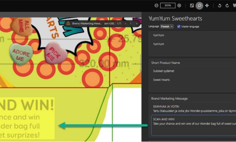The height and width of the screenshot is (142, 236).
Task: Click the 301% zoom level field
Action: click(x=168, y=5)
